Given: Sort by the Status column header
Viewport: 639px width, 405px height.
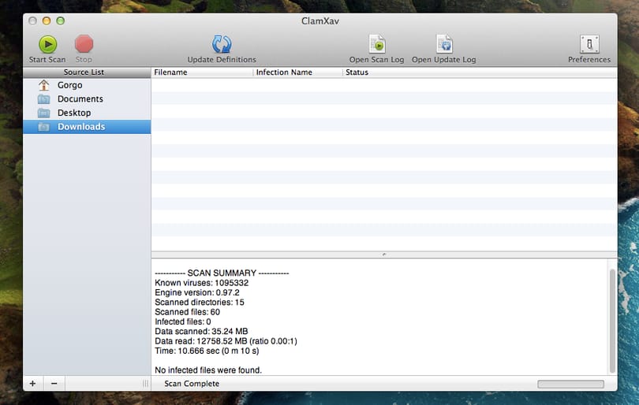Looking at the screenshot, I should 480,72.
